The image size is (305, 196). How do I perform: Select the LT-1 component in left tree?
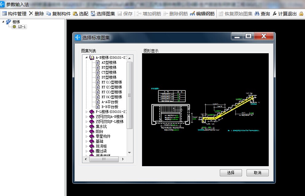[x=19, y=27]
